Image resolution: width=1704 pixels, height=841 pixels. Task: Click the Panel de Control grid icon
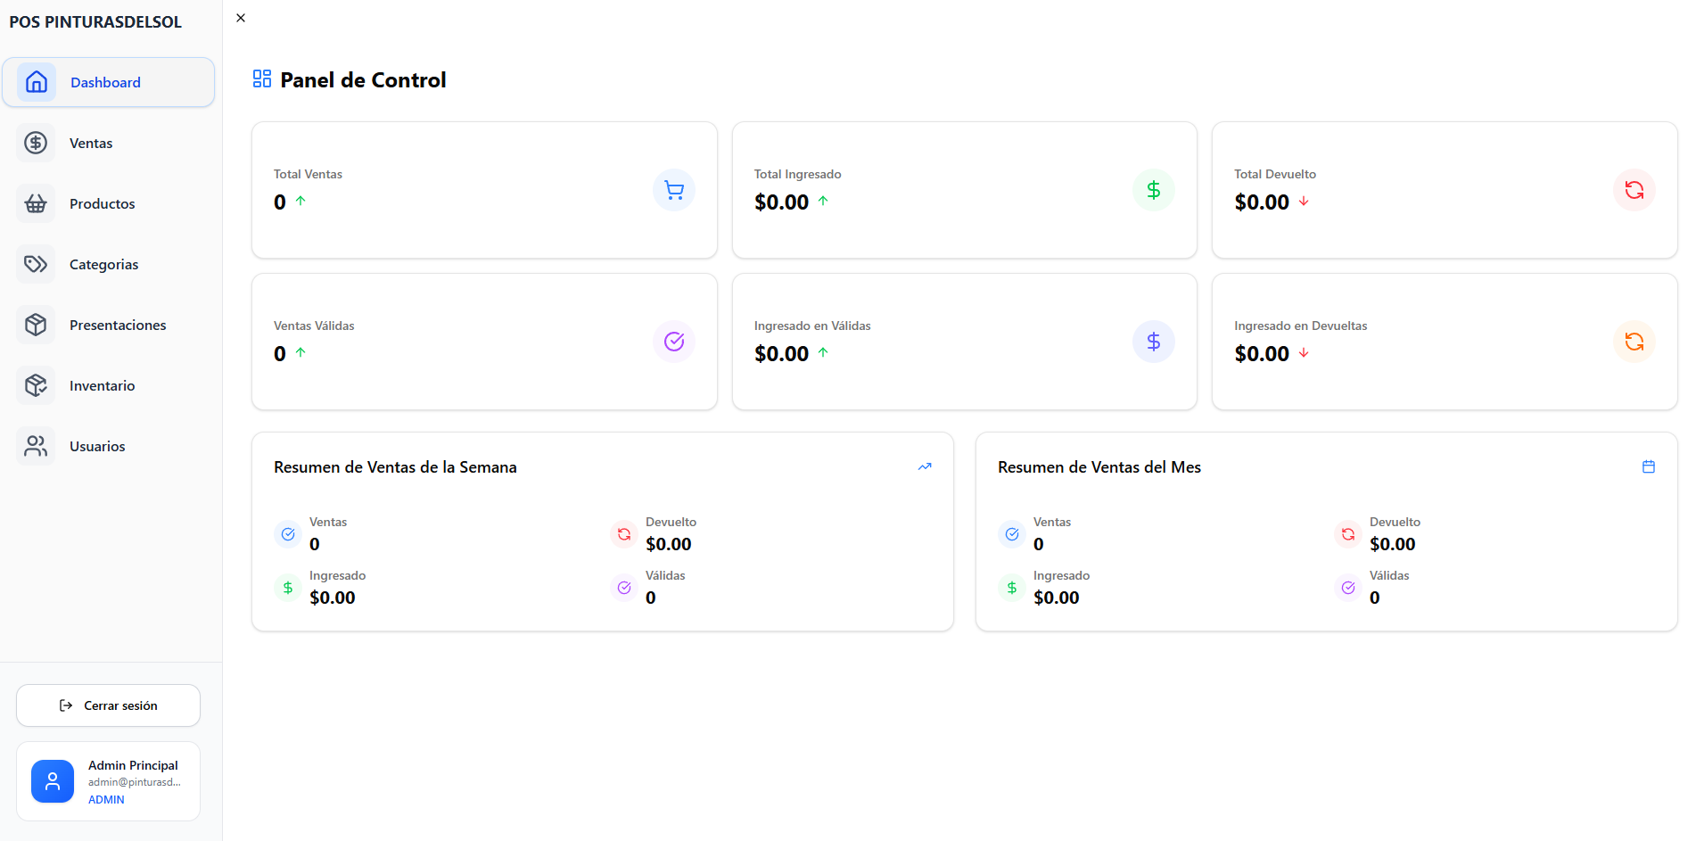pyautogui.click(x=262, y=79)
